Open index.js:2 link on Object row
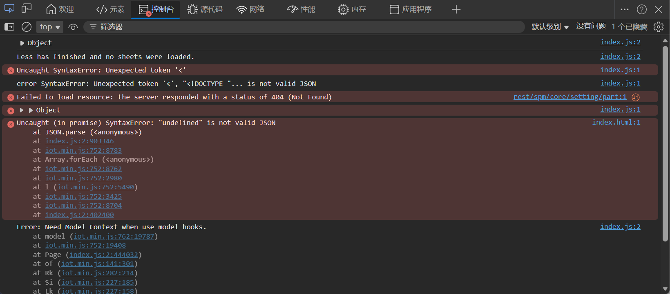 pyautogui.click(x=620, y=42)
